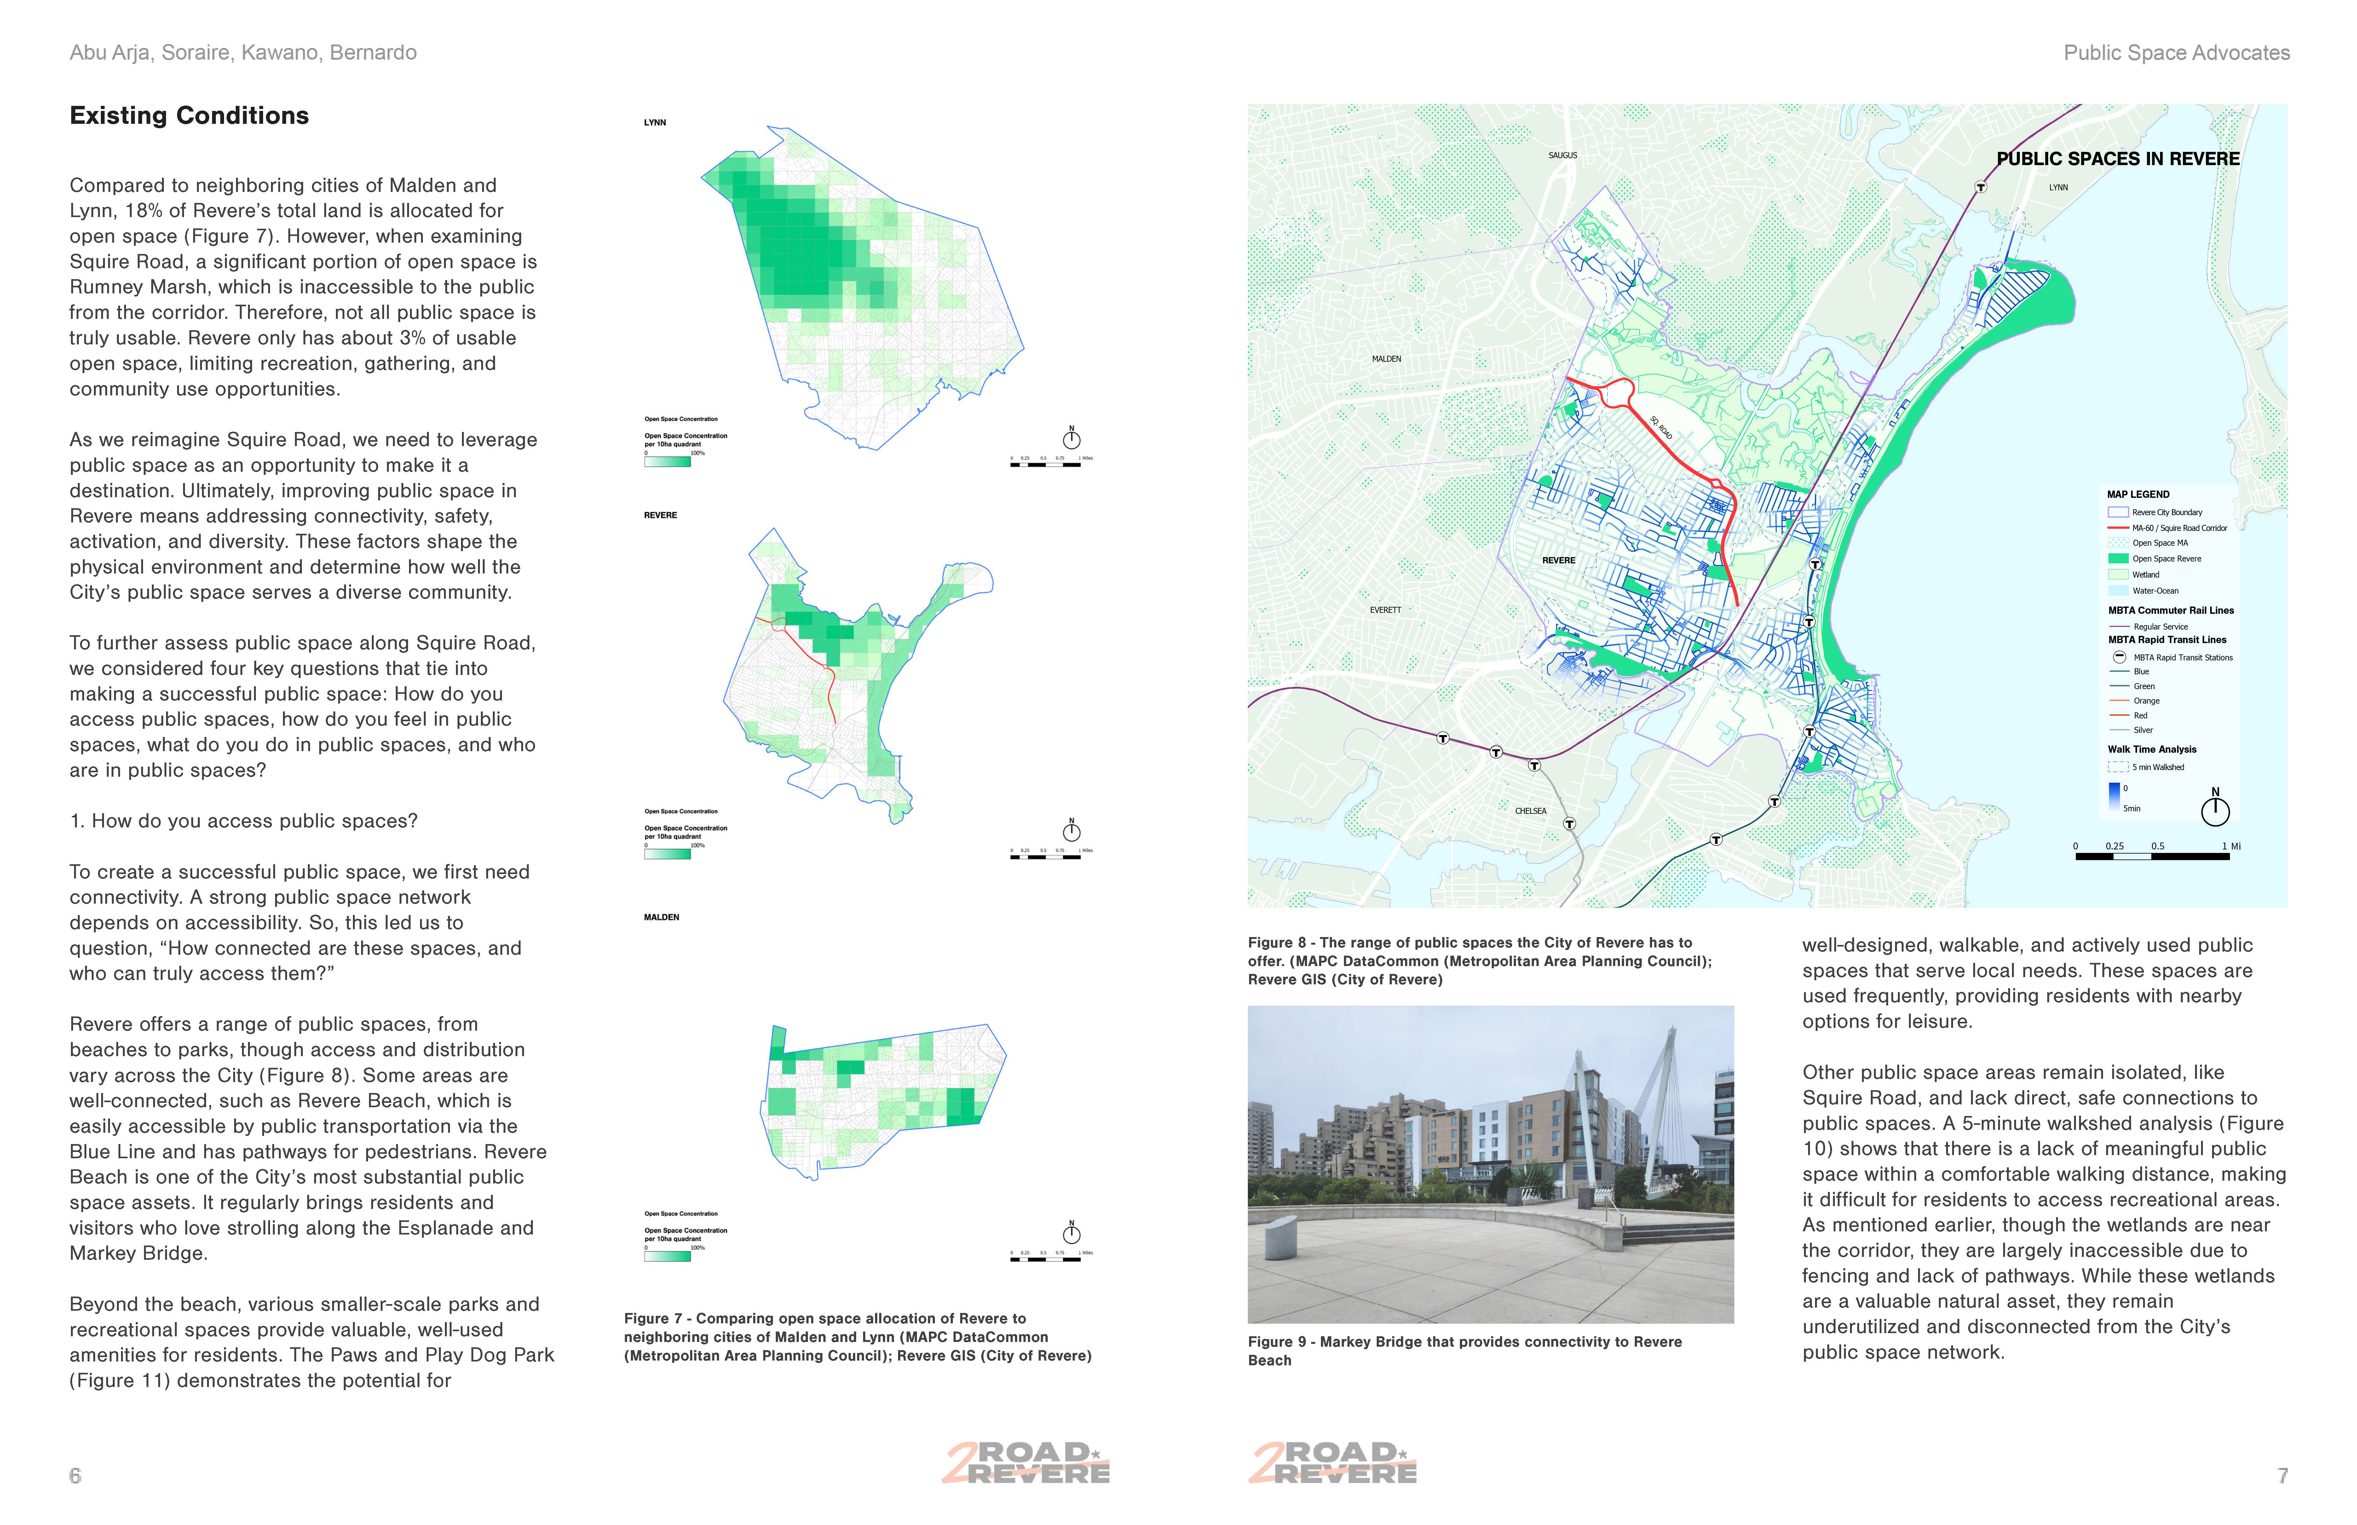Click the MALDEN title above the third small map
2357x1525 pixels.
tap(661, 917)
